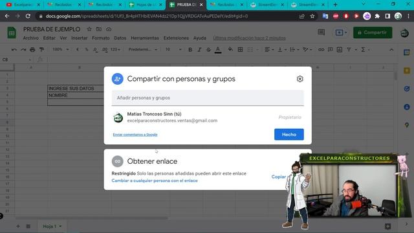Click the browser address bar URL
The image size is (414, 233).
(147, 16)
